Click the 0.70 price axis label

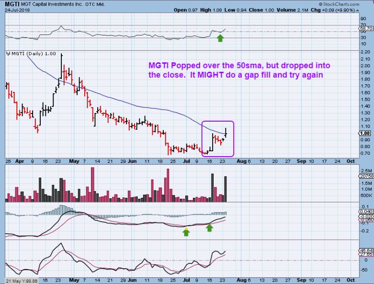coord(365,153)
